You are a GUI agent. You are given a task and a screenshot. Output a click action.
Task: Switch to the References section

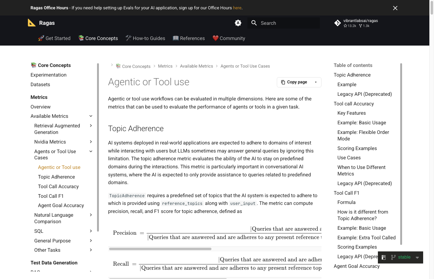(188, 38)
